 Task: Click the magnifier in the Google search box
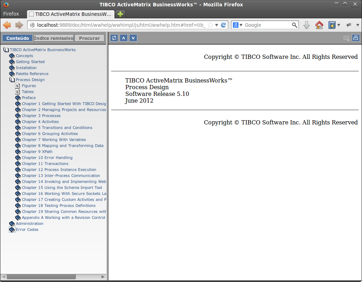295,25
